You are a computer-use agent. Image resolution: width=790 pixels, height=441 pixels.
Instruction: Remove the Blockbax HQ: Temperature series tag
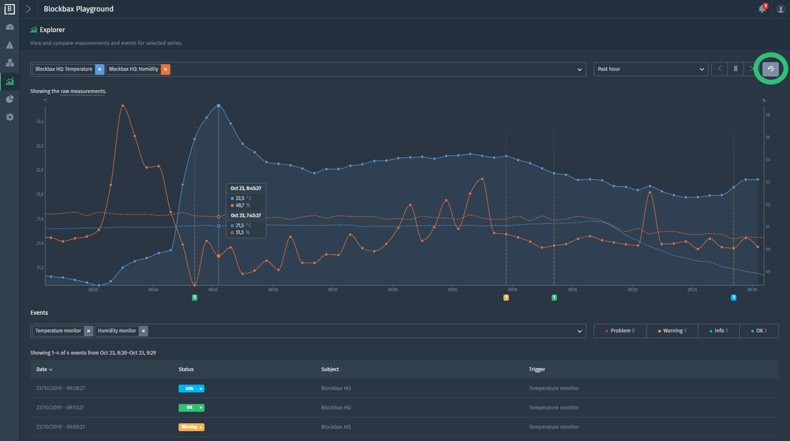[100, 69]
